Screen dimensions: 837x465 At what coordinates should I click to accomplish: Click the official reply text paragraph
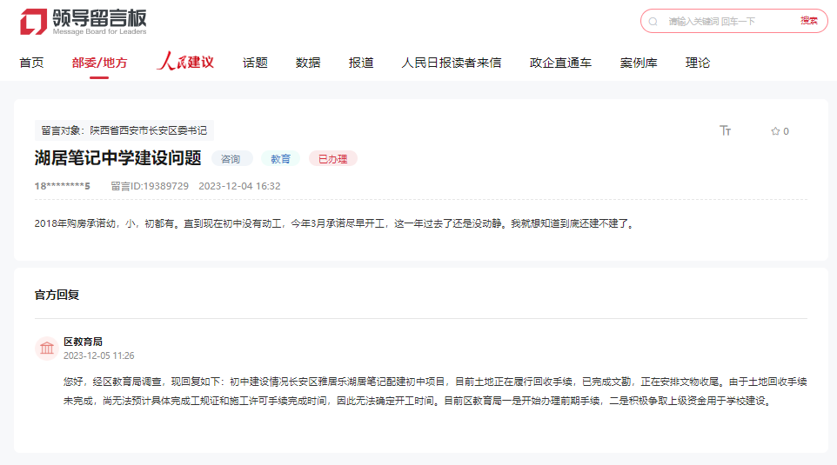(435, 391)
